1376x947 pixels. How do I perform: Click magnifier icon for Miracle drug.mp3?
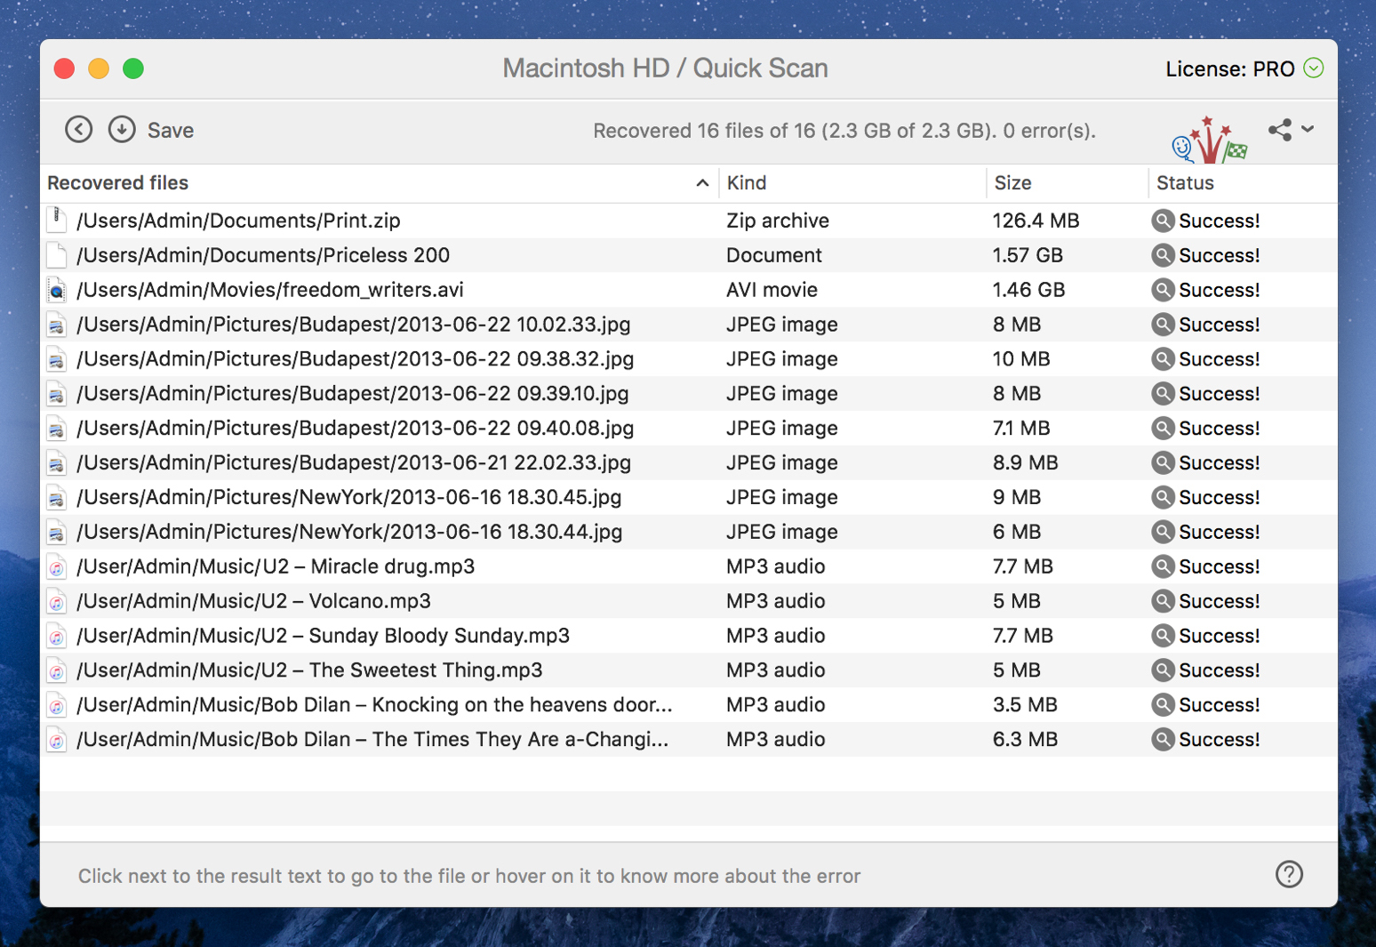[x=1163, y=566]
